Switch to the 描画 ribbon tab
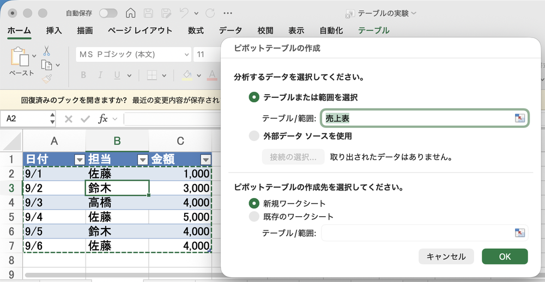545x282 pixels. [85, 30]
